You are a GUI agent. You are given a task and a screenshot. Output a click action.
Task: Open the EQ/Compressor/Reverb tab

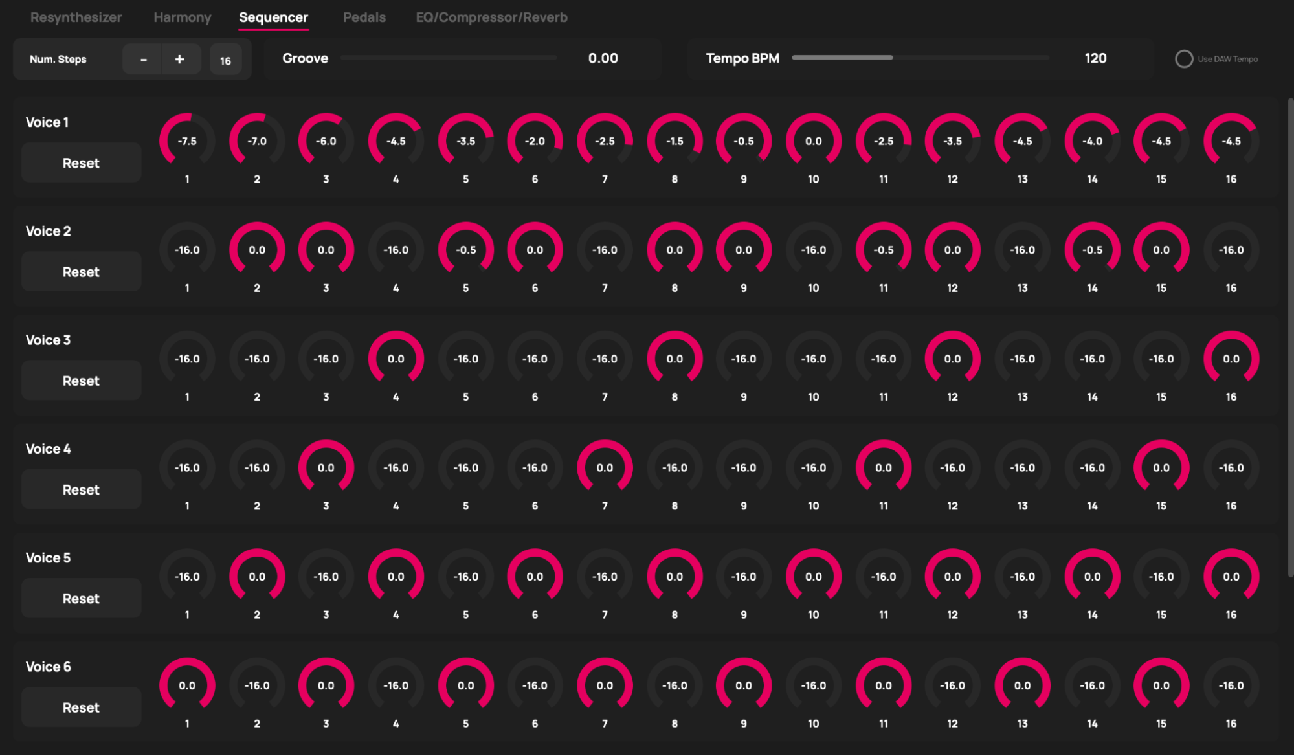[x=491, y=17]
